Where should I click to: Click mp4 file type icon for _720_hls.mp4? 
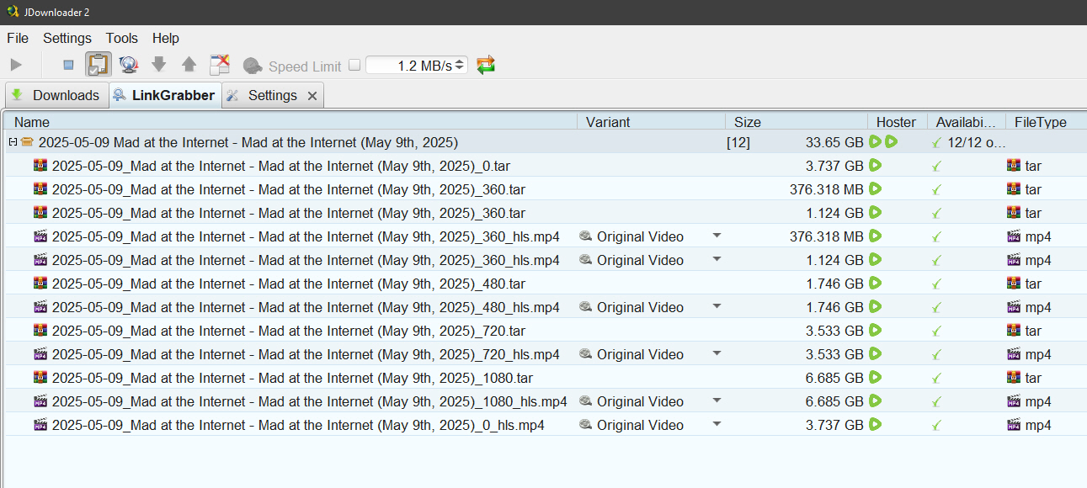[1014, 354]
